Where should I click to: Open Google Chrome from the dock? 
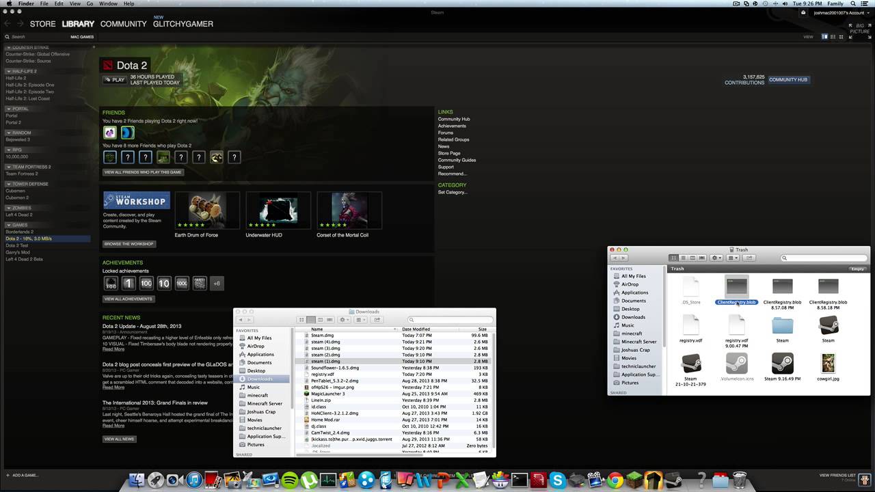(x=615, y=480)
